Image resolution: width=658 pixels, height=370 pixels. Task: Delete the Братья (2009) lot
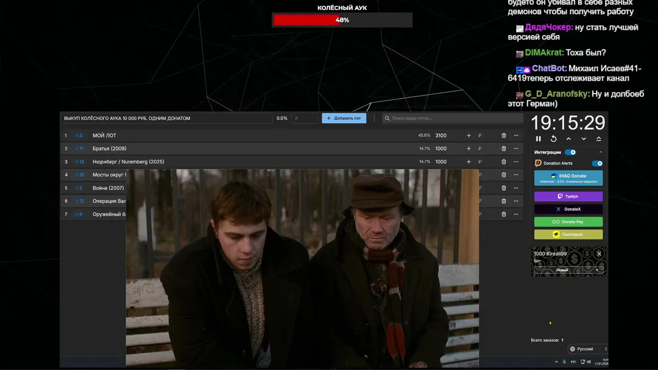[x=504, y=149]
